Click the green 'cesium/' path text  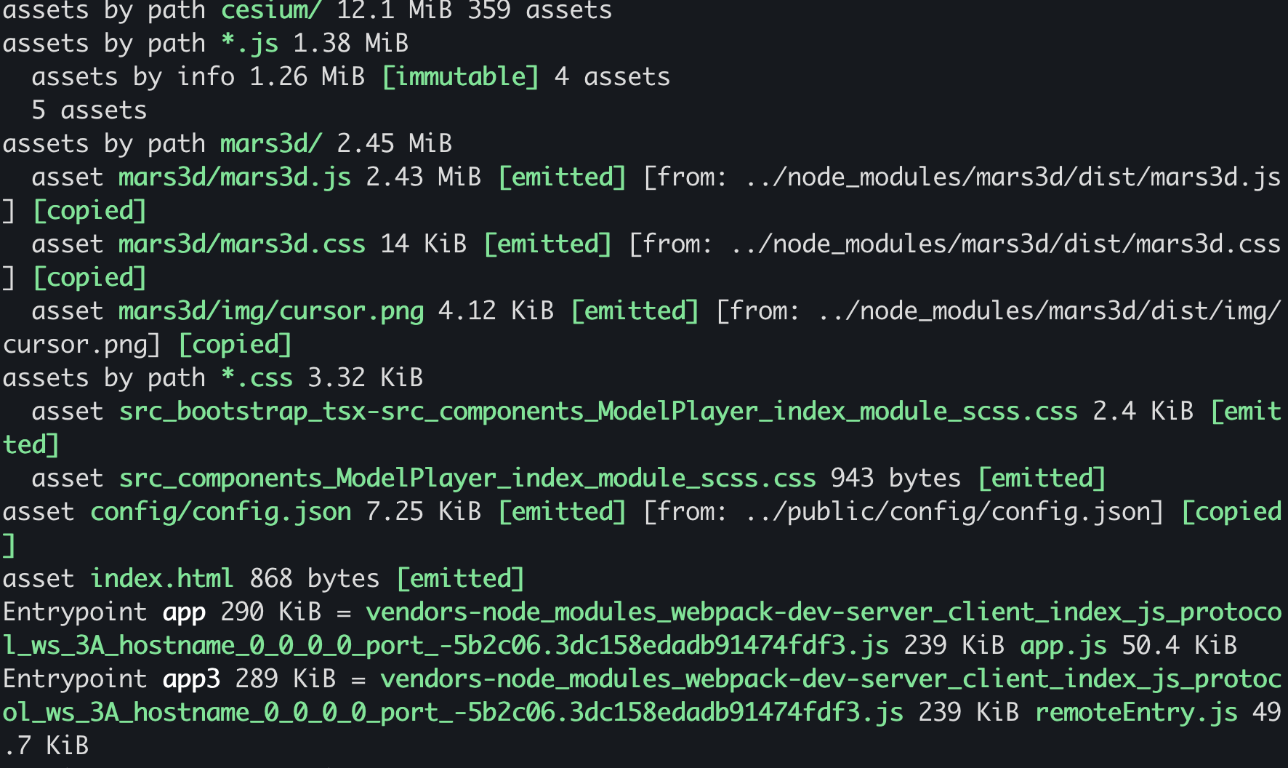point(271,10)
